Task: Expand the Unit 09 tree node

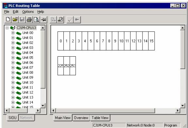Action: (13, 78)
